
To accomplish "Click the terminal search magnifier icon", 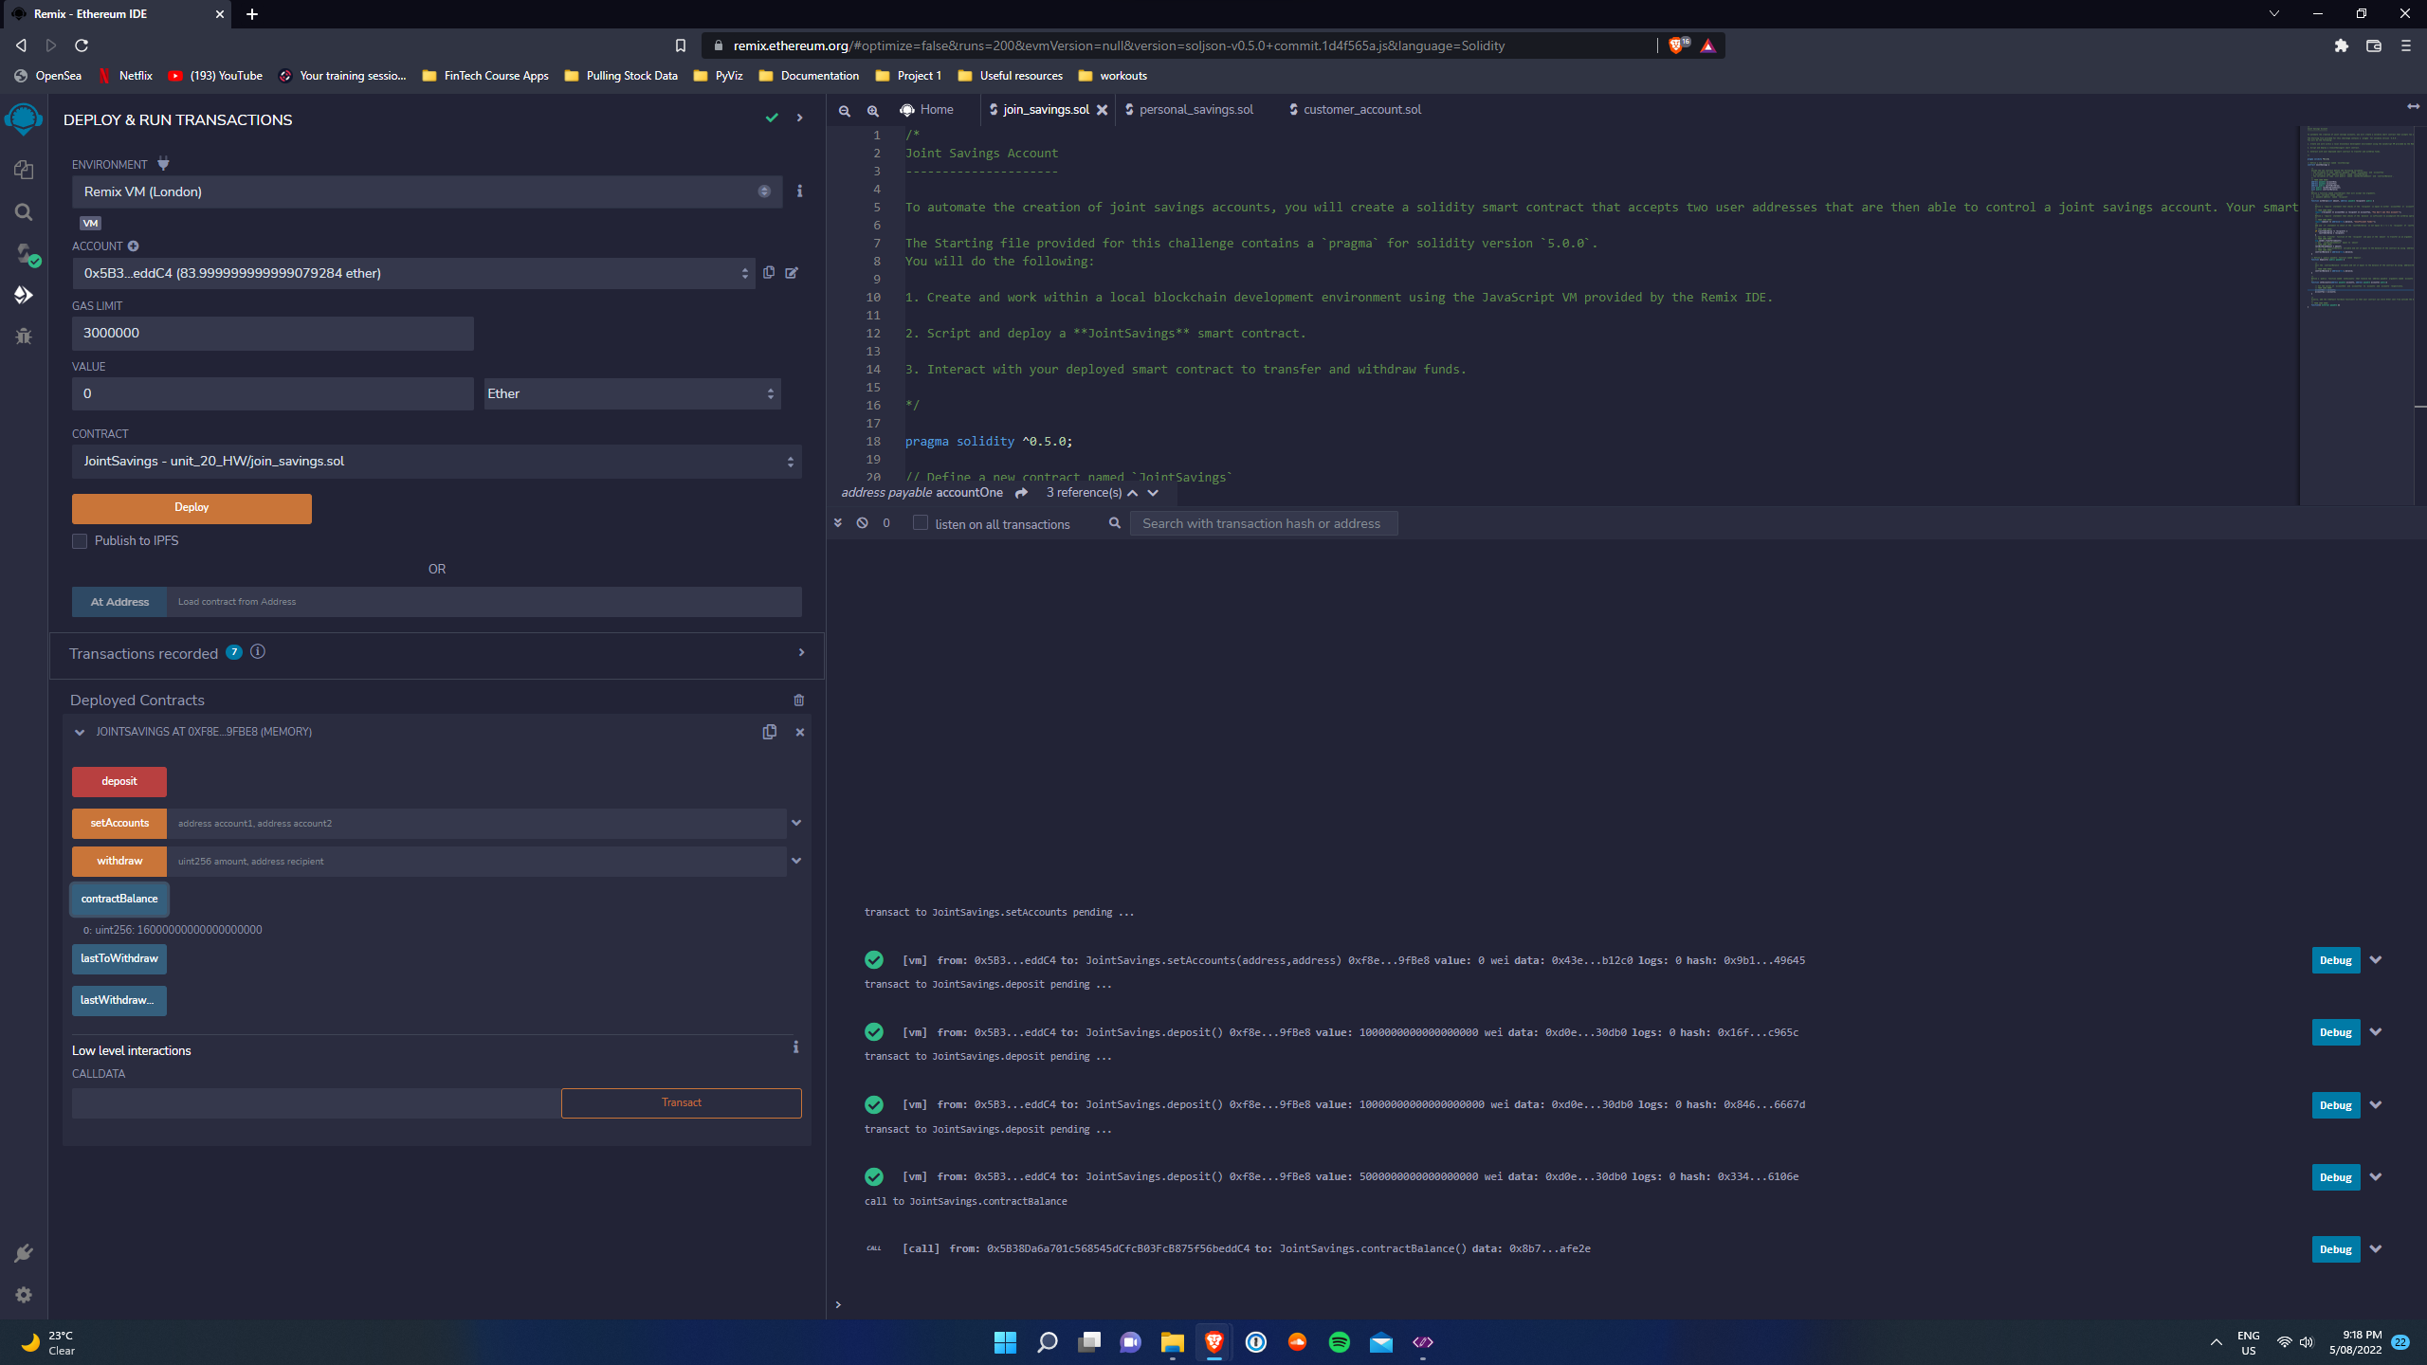I will click(1115, 523).
